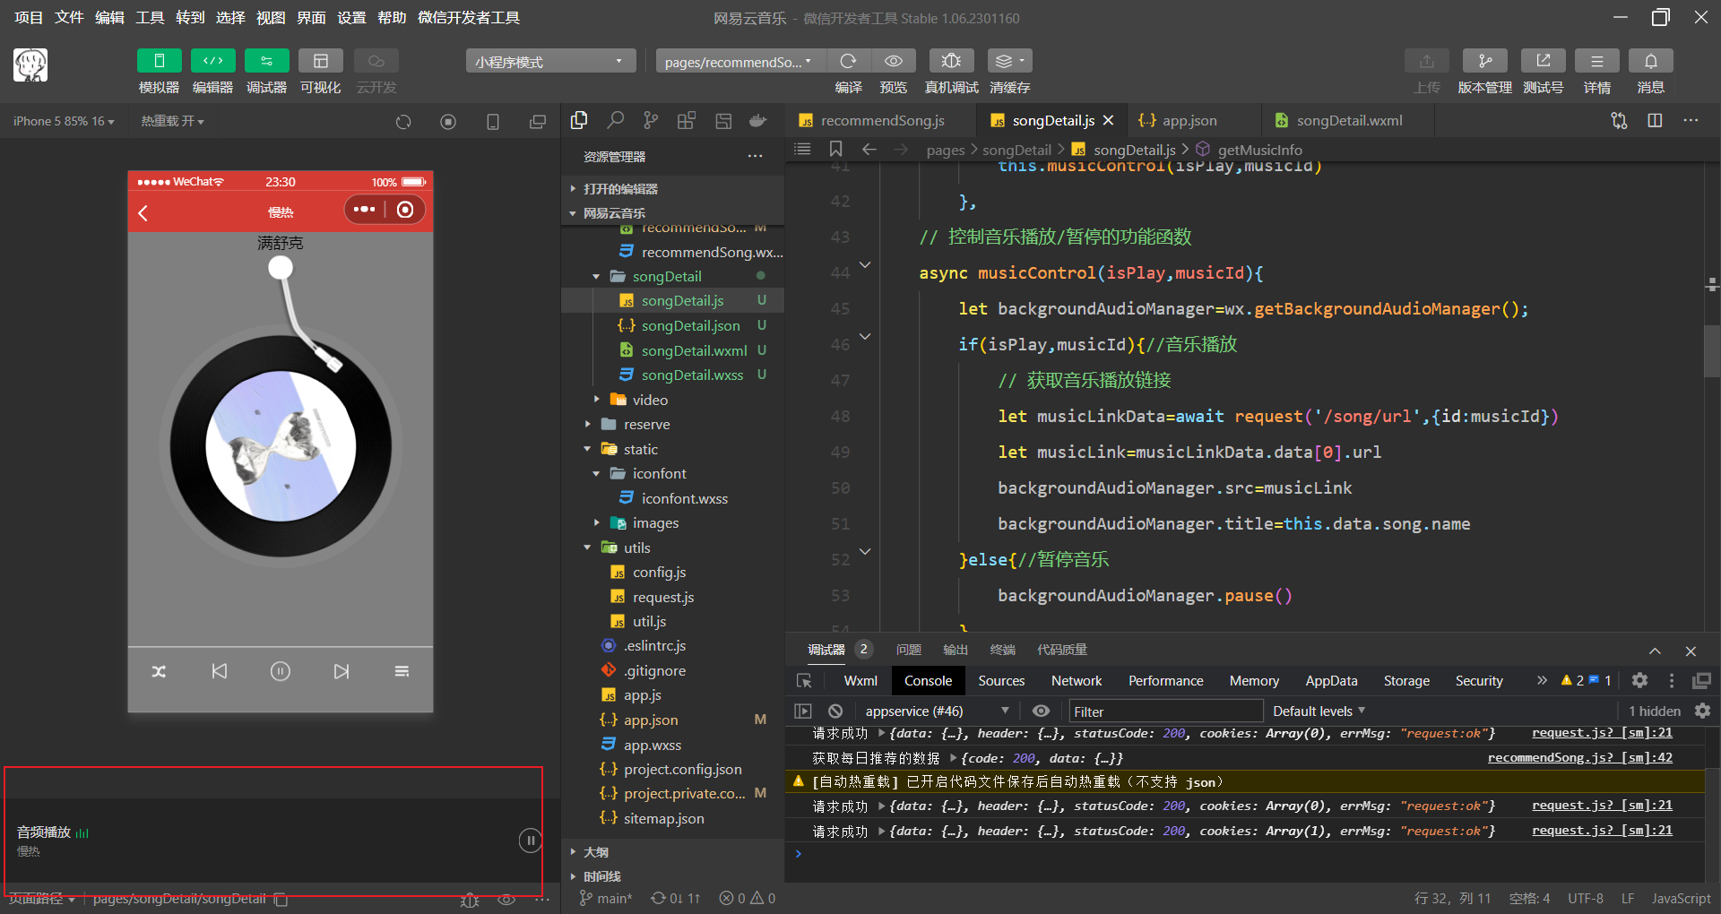Click the clear console icon

pos(835,711)
